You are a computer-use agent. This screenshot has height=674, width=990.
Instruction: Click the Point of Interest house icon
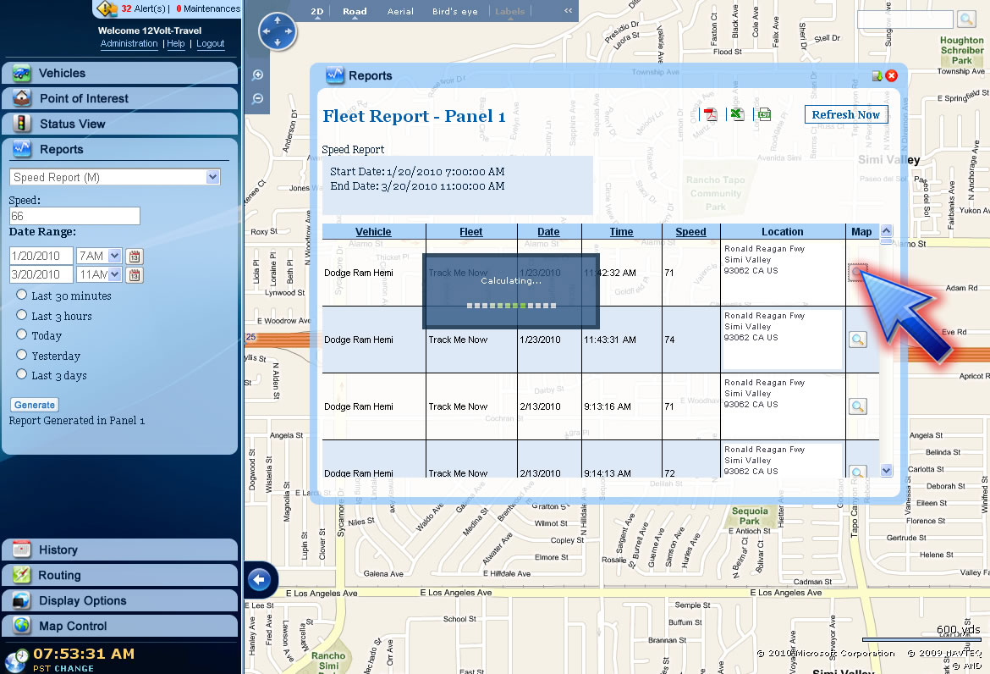click(21, 98)
